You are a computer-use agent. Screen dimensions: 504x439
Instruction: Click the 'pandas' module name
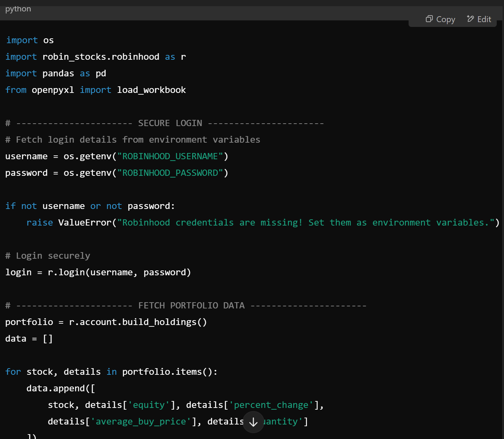click(58, 74)
